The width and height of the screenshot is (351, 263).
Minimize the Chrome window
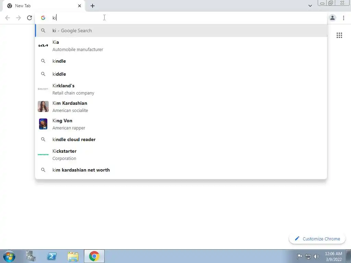tap(322, 3)
